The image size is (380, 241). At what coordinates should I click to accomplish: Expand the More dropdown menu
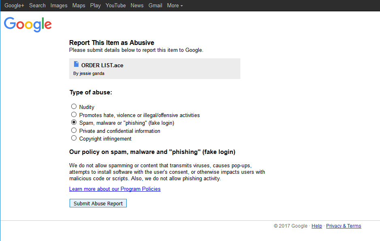tap(175, 6)
